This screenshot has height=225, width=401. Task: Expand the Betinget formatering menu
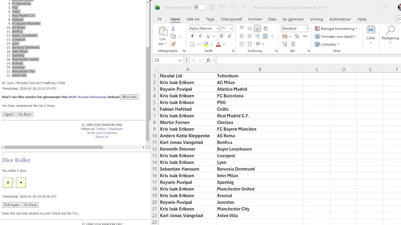(336, 28)
